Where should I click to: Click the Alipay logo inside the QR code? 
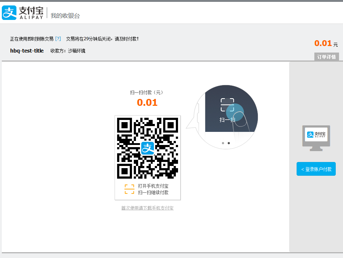point(148,148)
